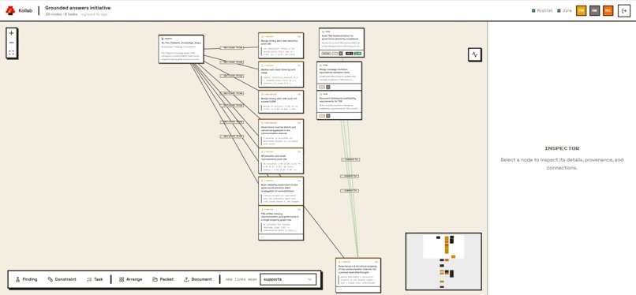Open the orange MS user avatar
636x295 pixels.
point(608,10)
